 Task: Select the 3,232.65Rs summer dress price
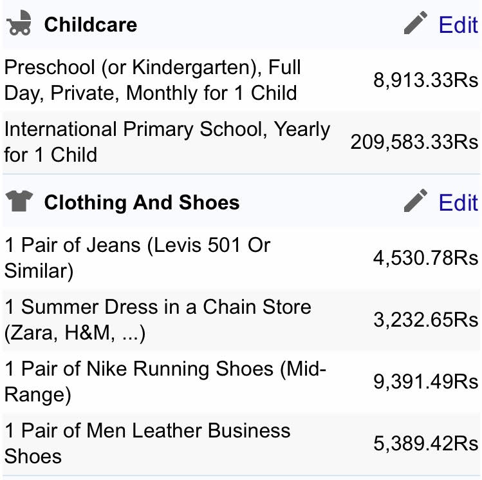coord(425,320)
